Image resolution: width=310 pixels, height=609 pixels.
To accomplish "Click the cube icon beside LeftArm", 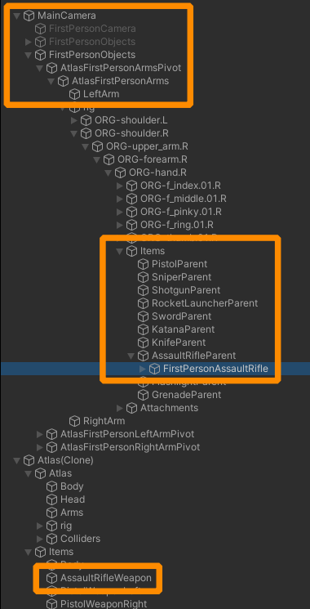I will tap(74, 94).
